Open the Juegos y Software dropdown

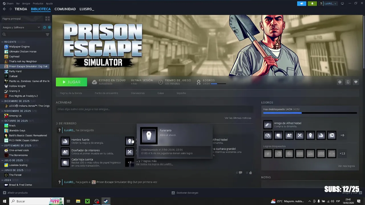coord(21,27)
